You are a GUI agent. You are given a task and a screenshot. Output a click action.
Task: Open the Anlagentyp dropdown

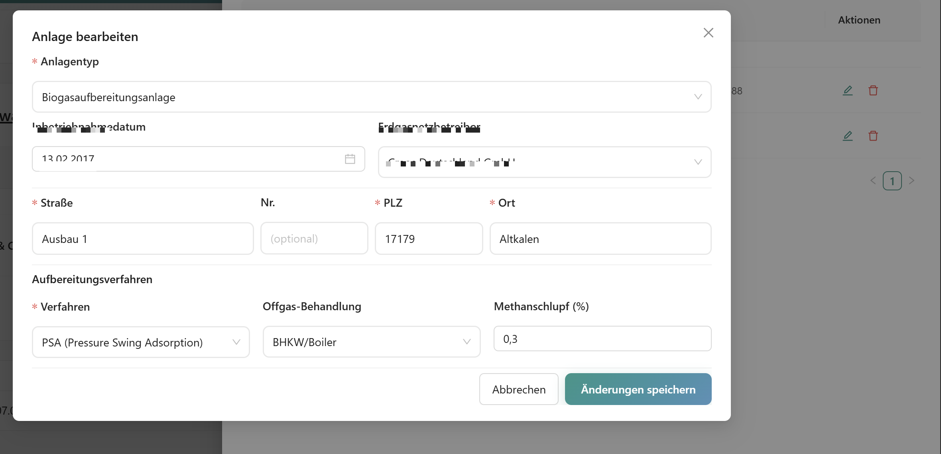371,97
